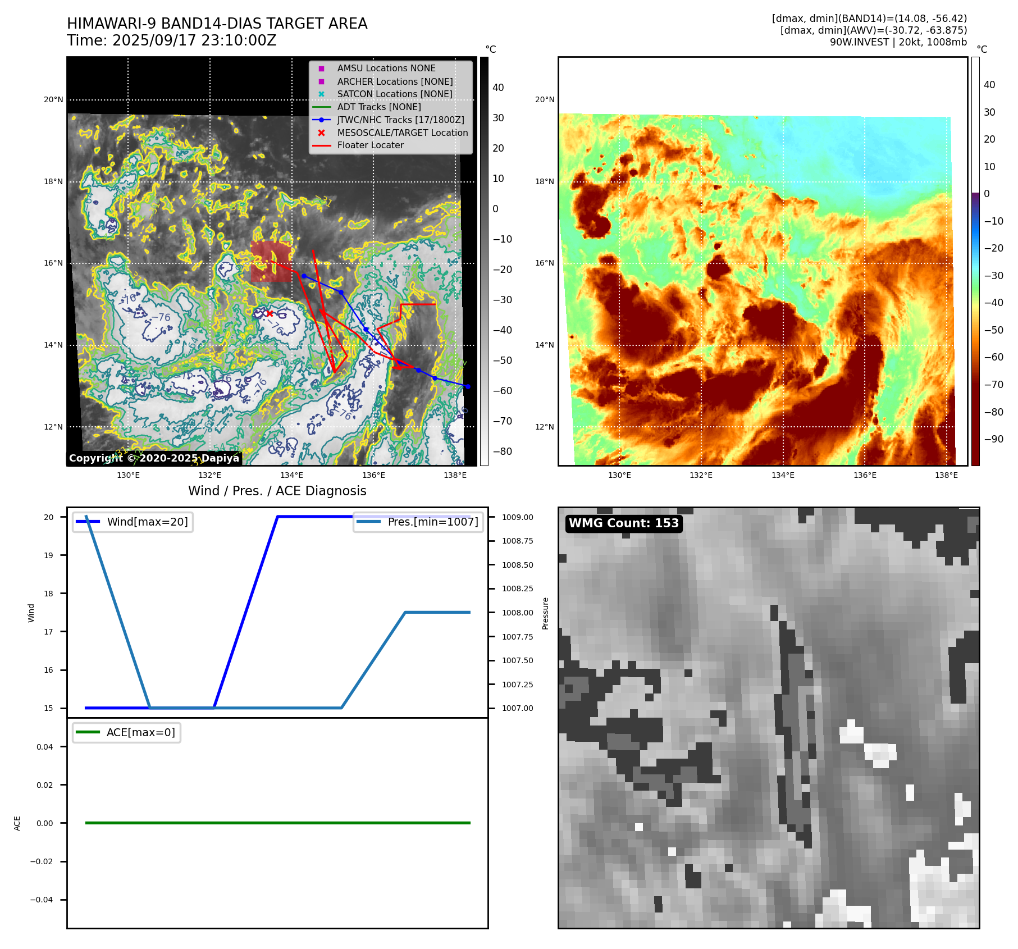Click the −90 tick on the rainbow colorbar
1018x949 pixels.
[x=994, y=439]
